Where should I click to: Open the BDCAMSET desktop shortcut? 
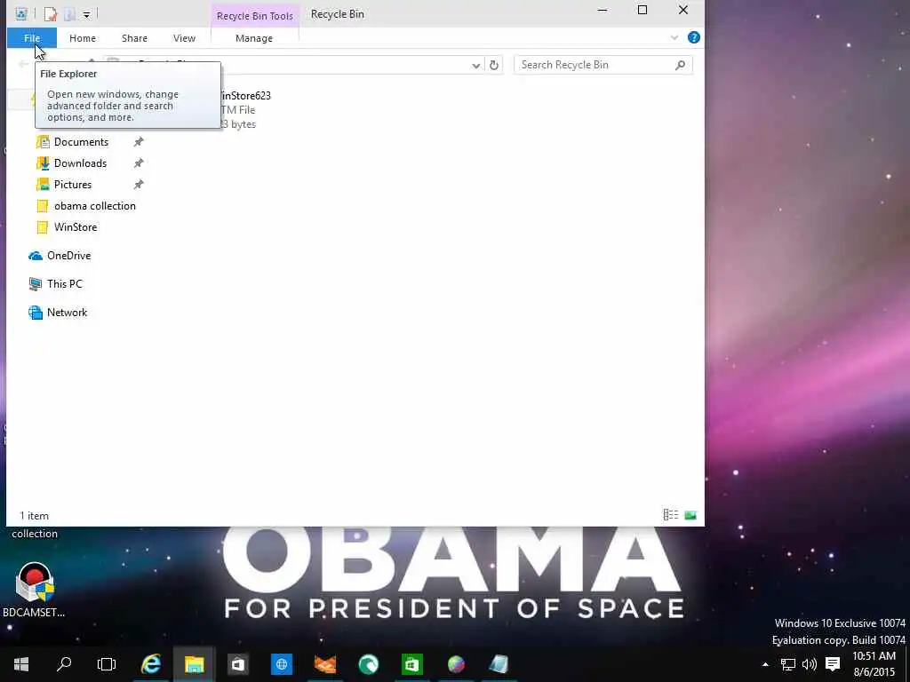point(35,590)
